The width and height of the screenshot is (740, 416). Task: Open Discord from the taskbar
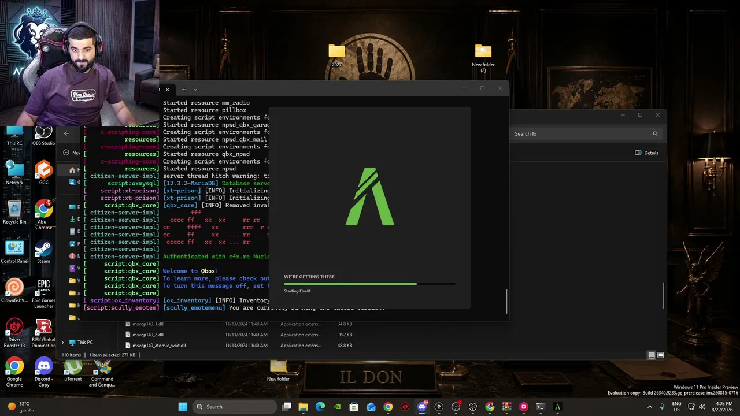coord(422,407)
